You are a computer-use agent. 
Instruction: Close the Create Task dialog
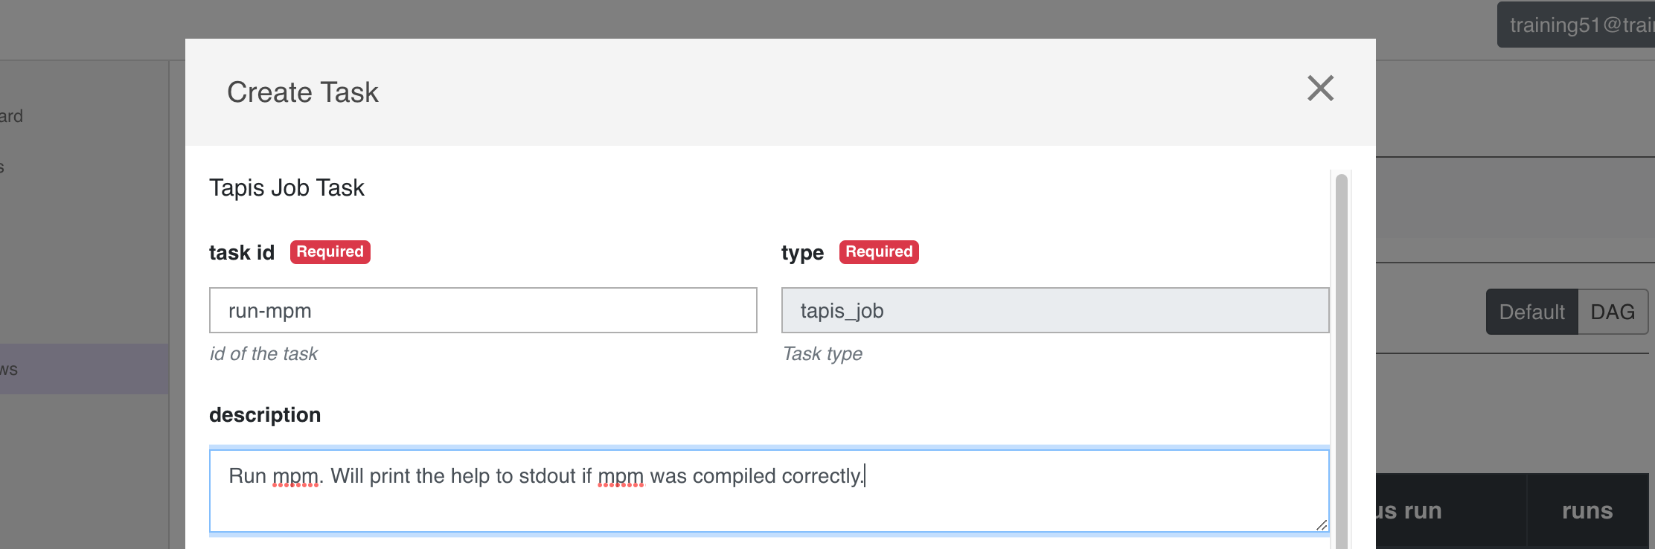1320,89
